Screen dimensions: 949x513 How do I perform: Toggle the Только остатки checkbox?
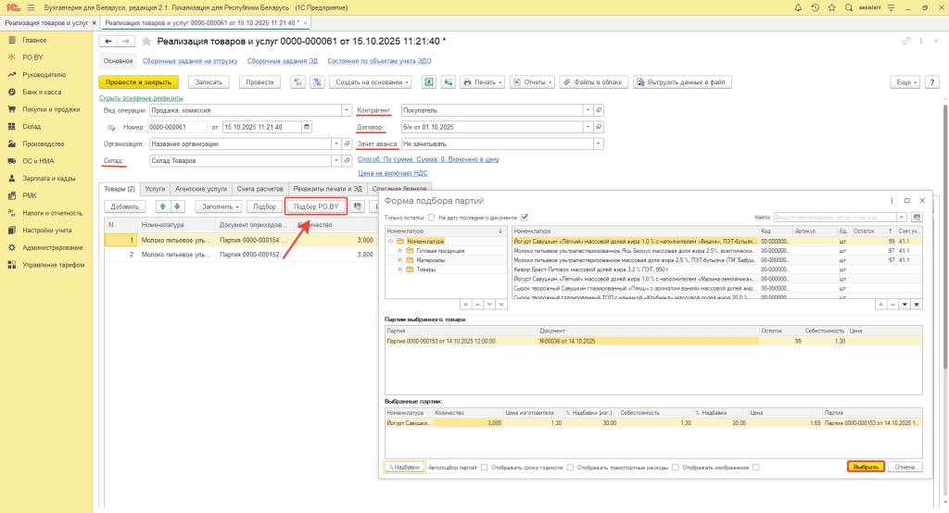[432, 217]
